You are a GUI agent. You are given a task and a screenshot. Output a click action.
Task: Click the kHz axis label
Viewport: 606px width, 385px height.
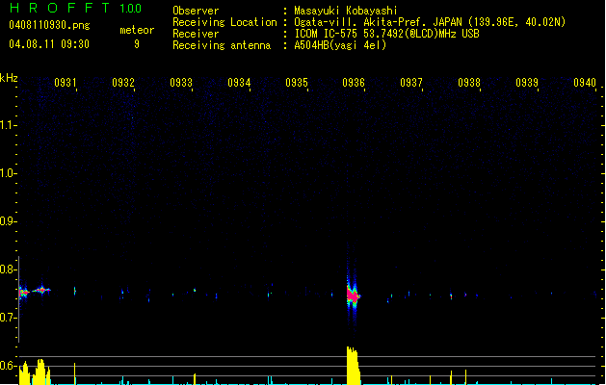pos(9,77)
